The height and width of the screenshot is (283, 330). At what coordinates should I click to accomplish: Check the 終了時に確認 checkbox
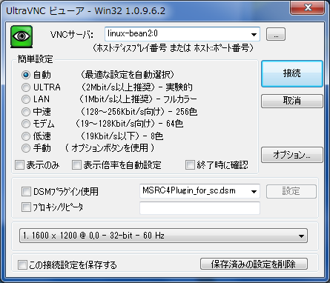(x=190, y=165)
